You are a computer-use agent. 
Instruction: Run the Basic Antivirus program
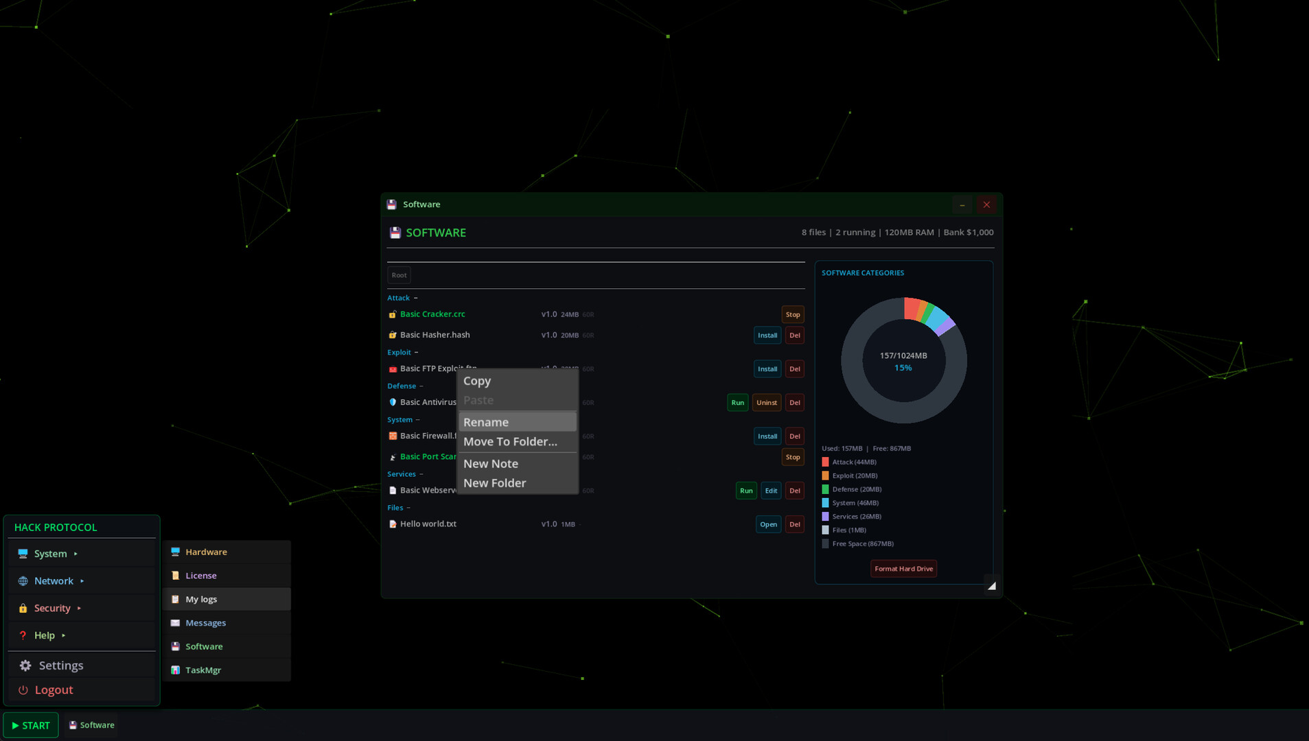[737, 403]
